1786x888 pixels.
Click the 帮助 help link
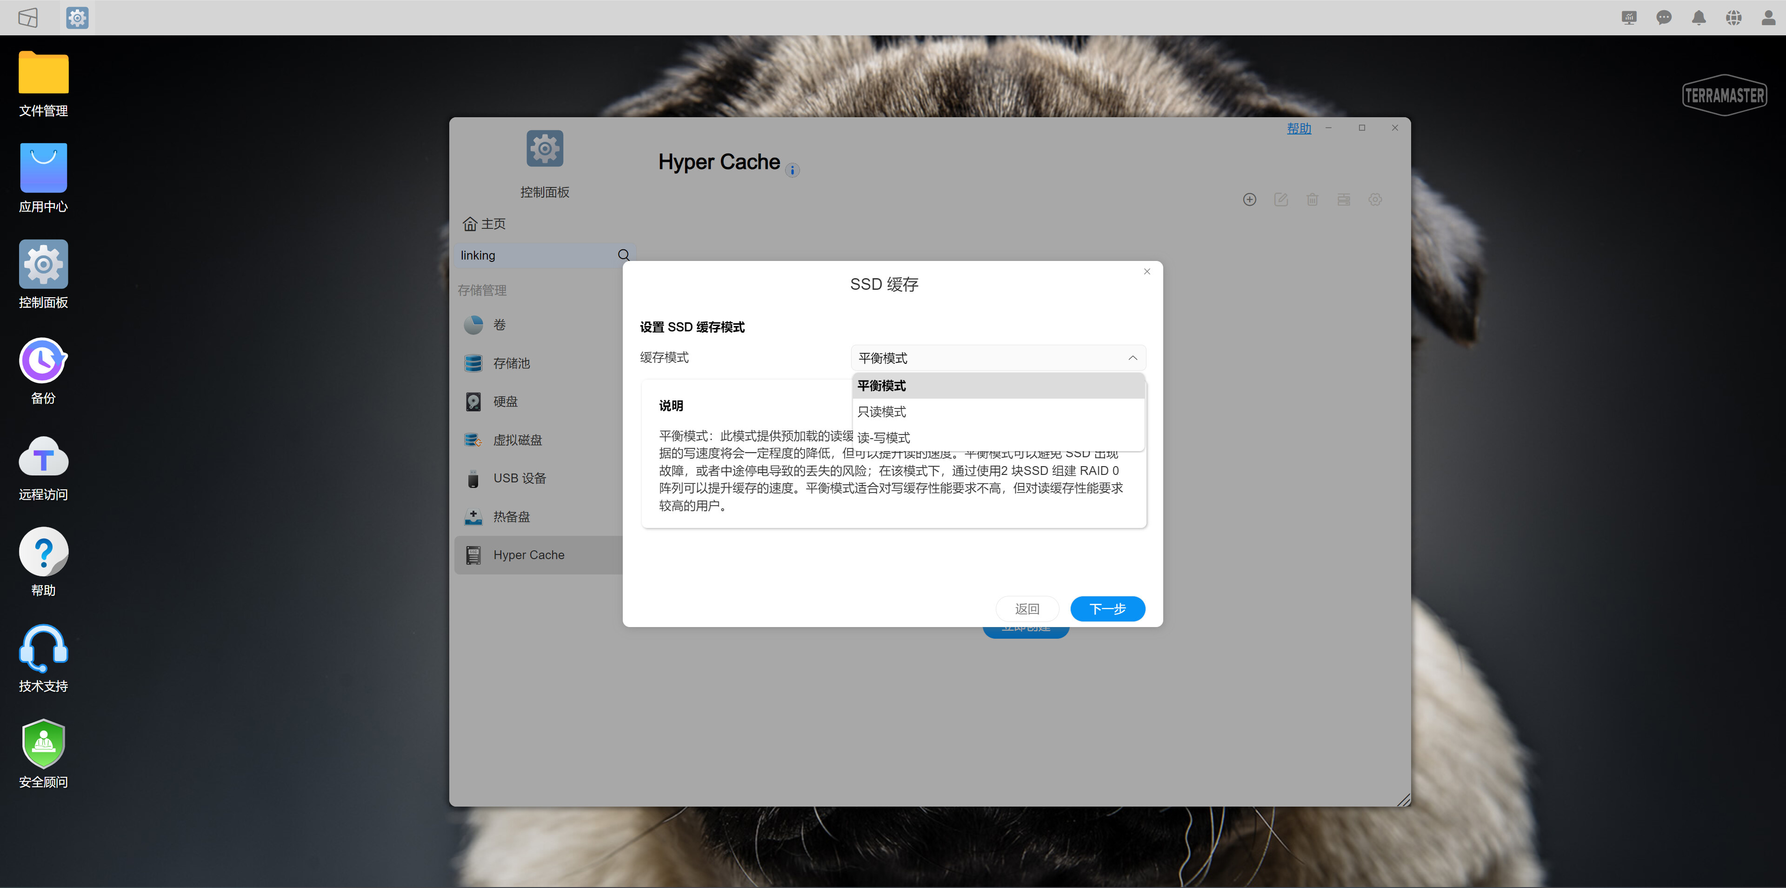(1299, 128)
